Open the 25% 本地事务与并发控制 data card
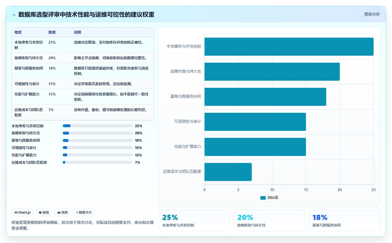 pos(194,220)
